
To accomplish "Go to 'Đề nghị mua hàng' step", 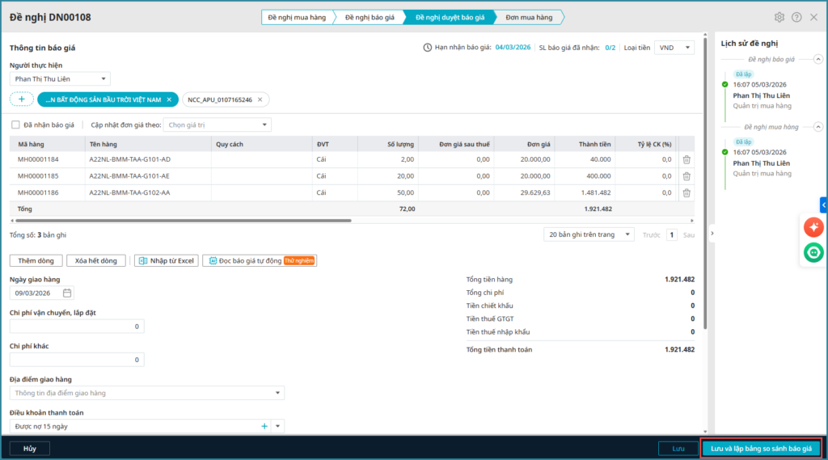I will click(297, 17).
